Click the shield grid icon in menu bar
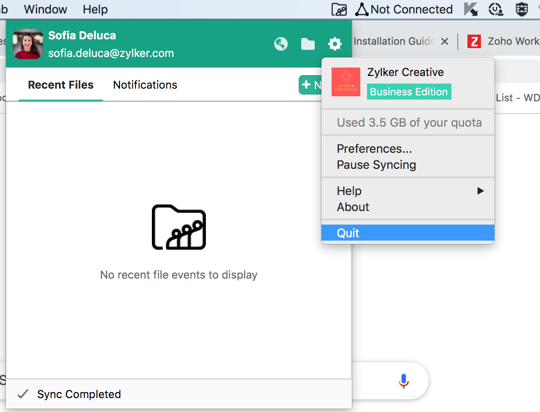The image size is (540, 412). [522, 9]
